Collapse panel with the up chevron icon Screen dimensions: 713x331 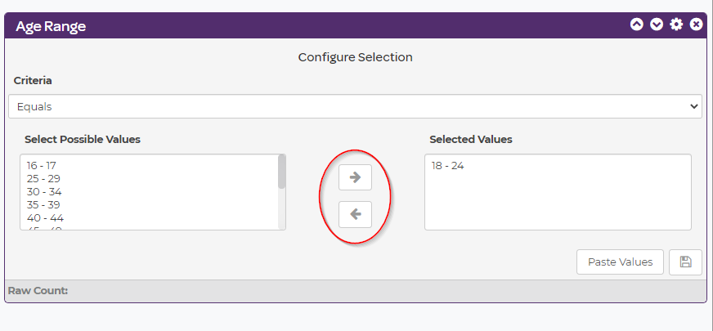636,25
